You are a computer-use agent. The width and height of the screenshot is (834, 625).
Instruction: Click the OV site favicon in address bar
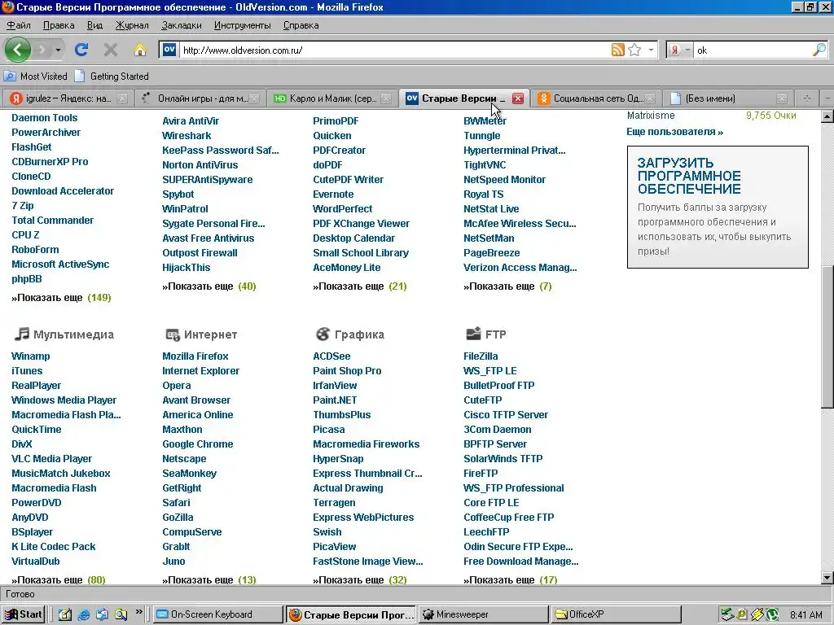tap(169, 50)
